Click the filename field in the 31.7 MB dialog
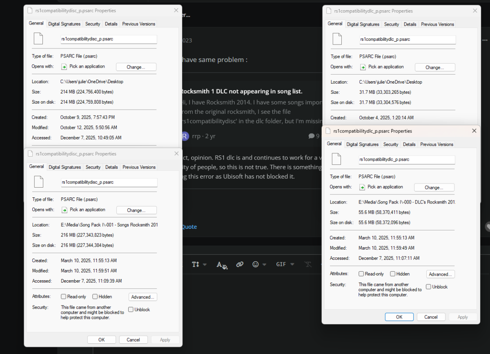Image resolution: width=490 pixels, height=354 pixels. point(407,40)
